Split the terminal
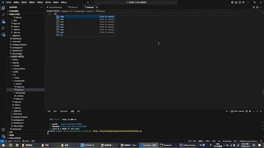The height and width of the screenshot is (148, 264). pyautogui.click(x=247, y=111)
